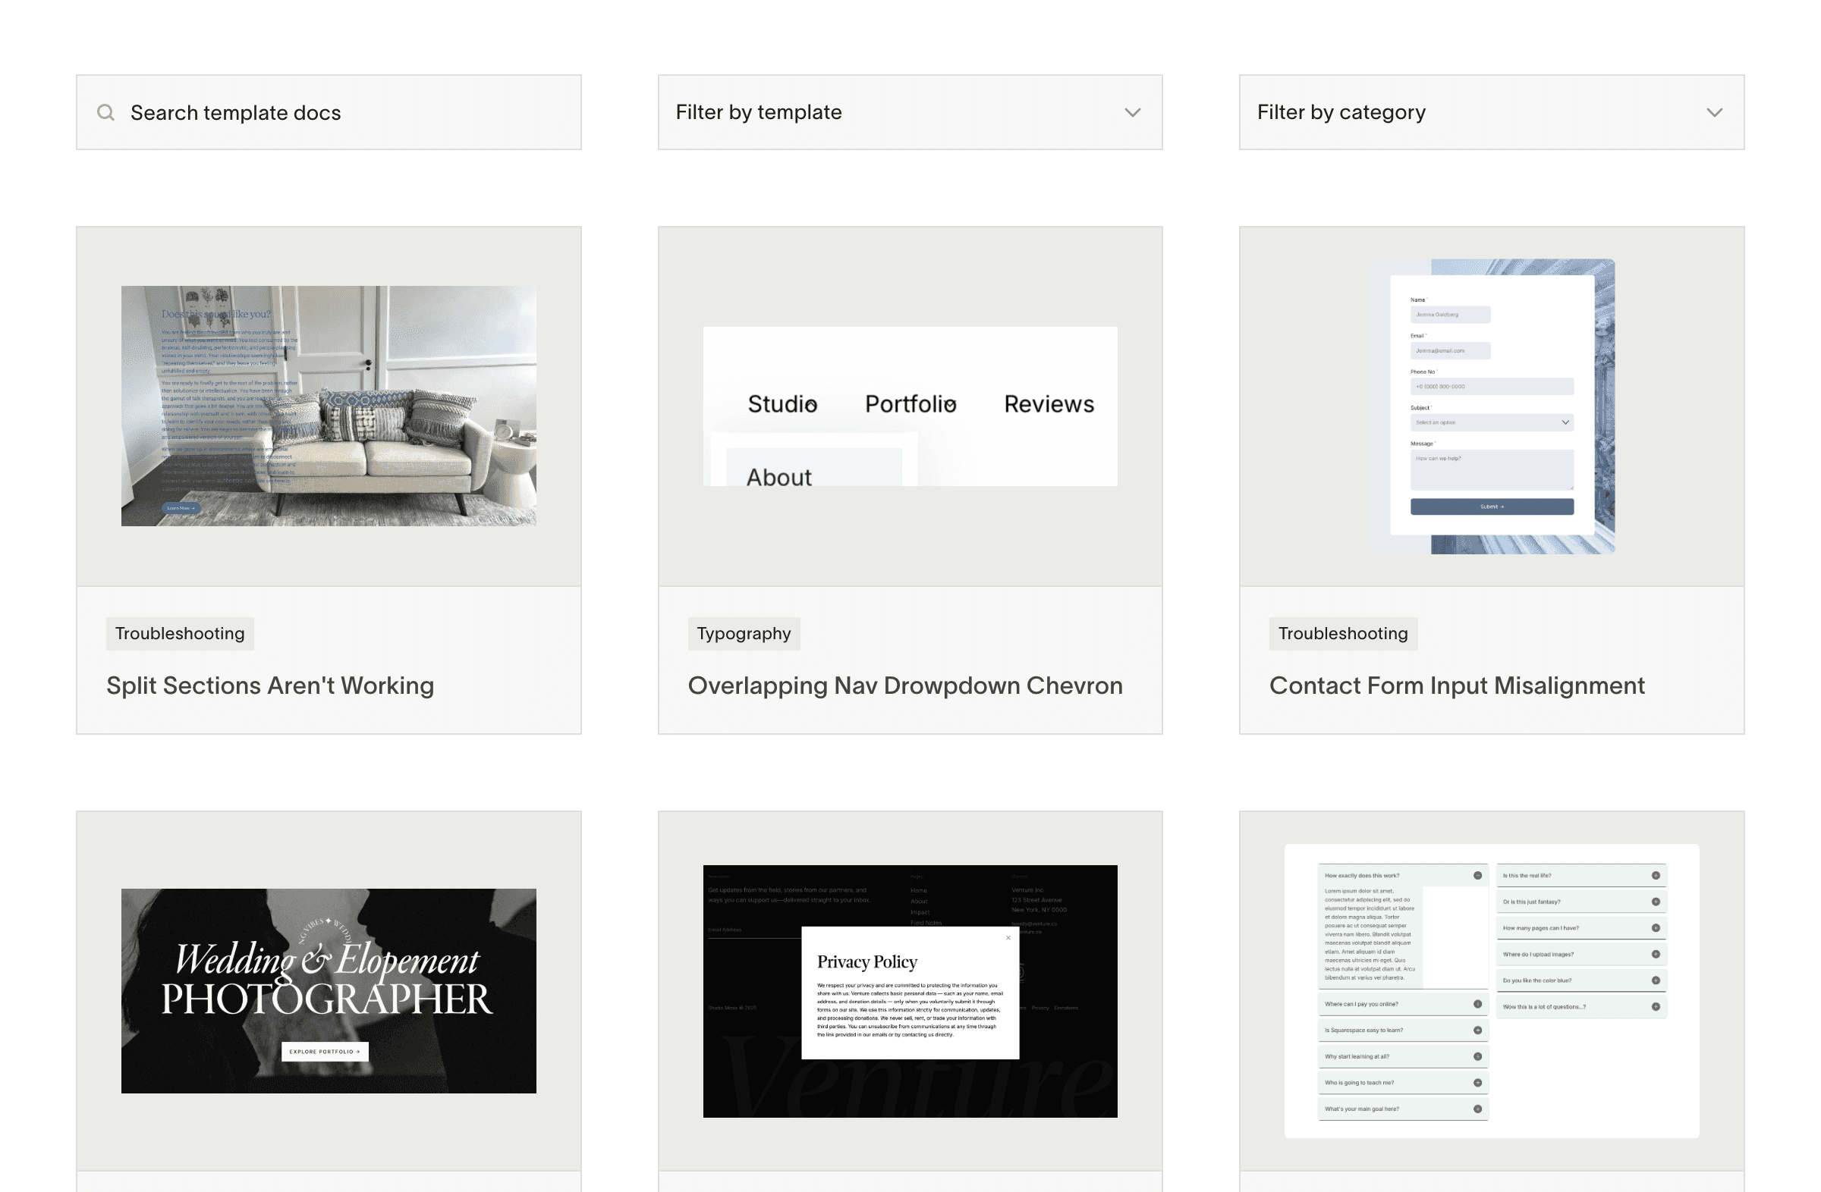Click the Explore Portfolio button in the wedding thumbnail

pos(325,1051)
